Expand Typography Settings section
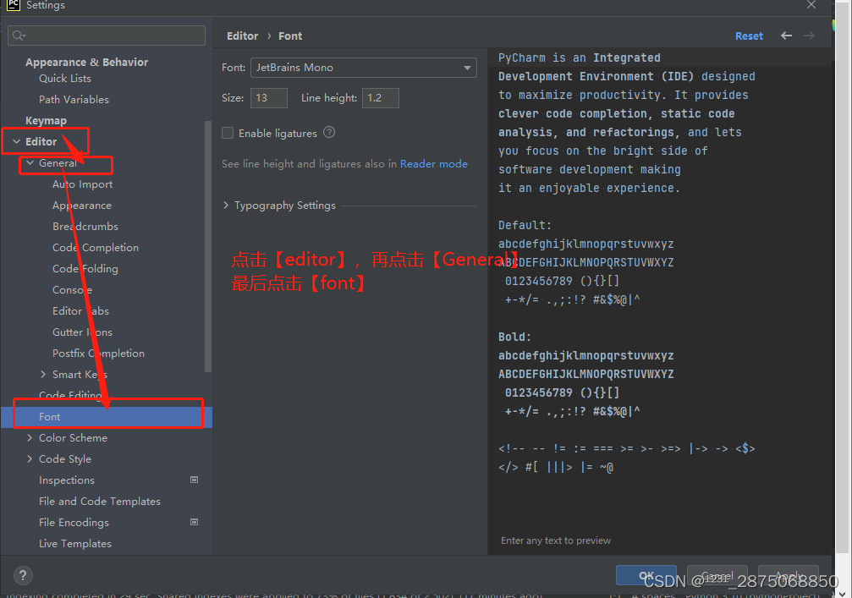852x598 pixels. coord(226,206)
